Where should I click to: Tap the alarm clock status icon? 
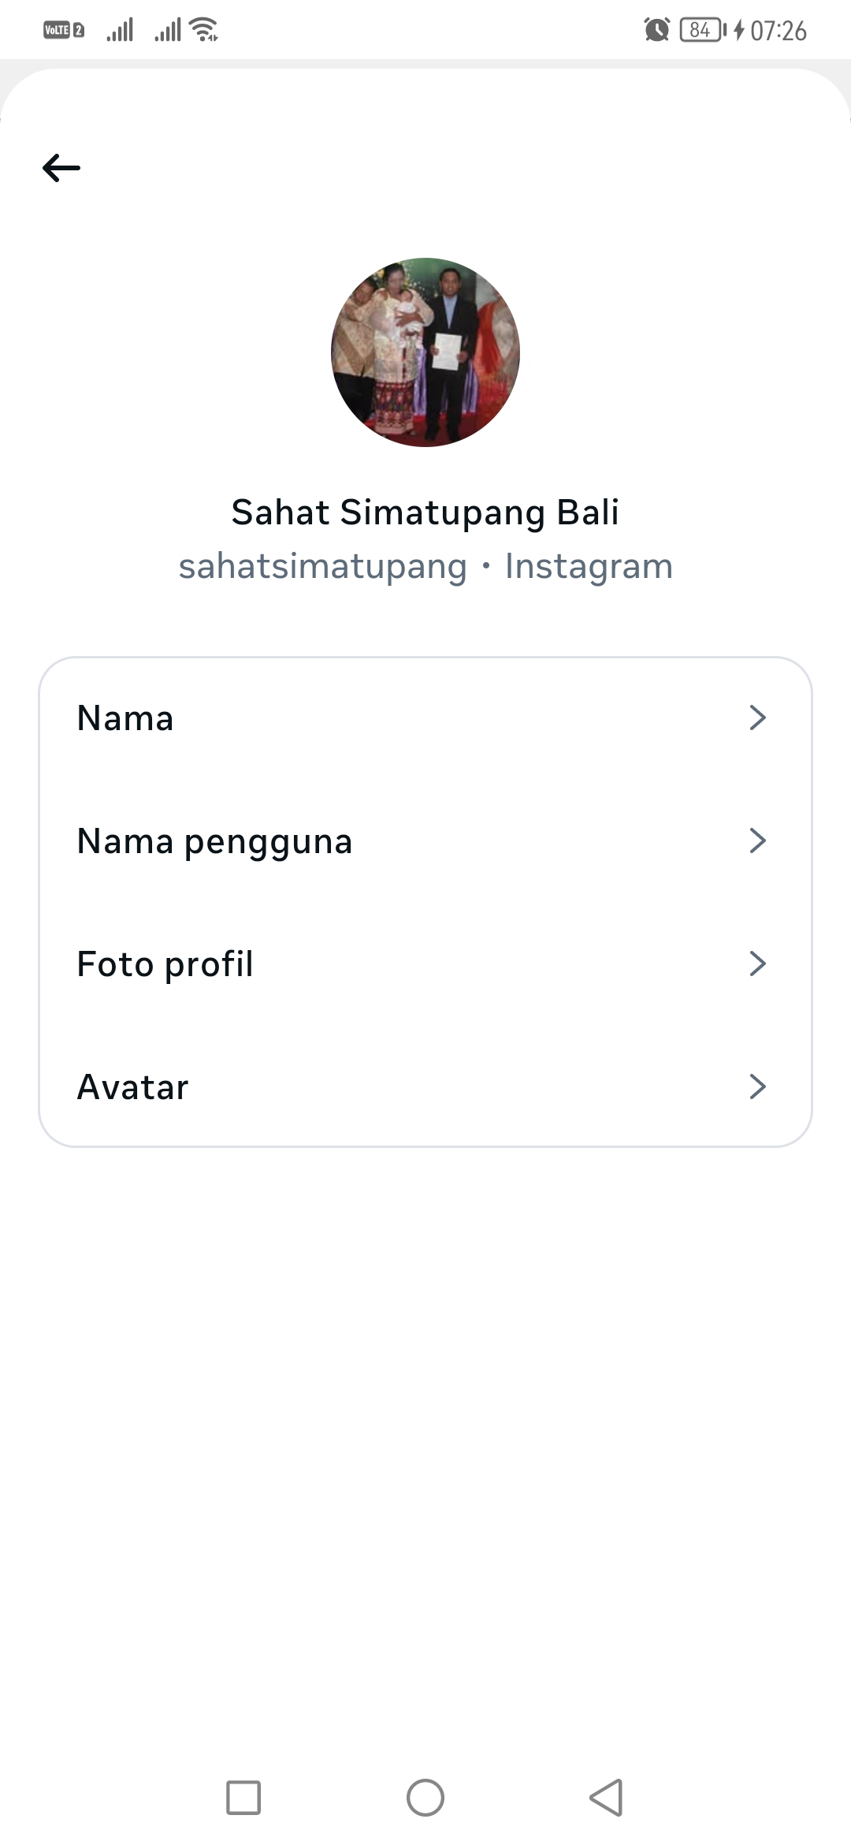pos(656,30)
